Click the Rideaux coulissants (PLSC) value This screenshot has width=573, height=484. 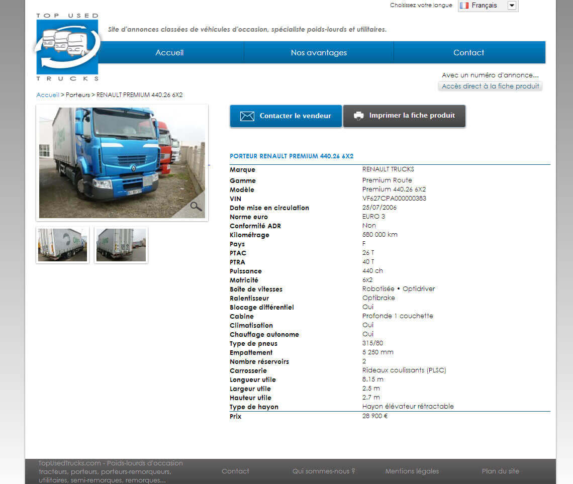point(404,370)
